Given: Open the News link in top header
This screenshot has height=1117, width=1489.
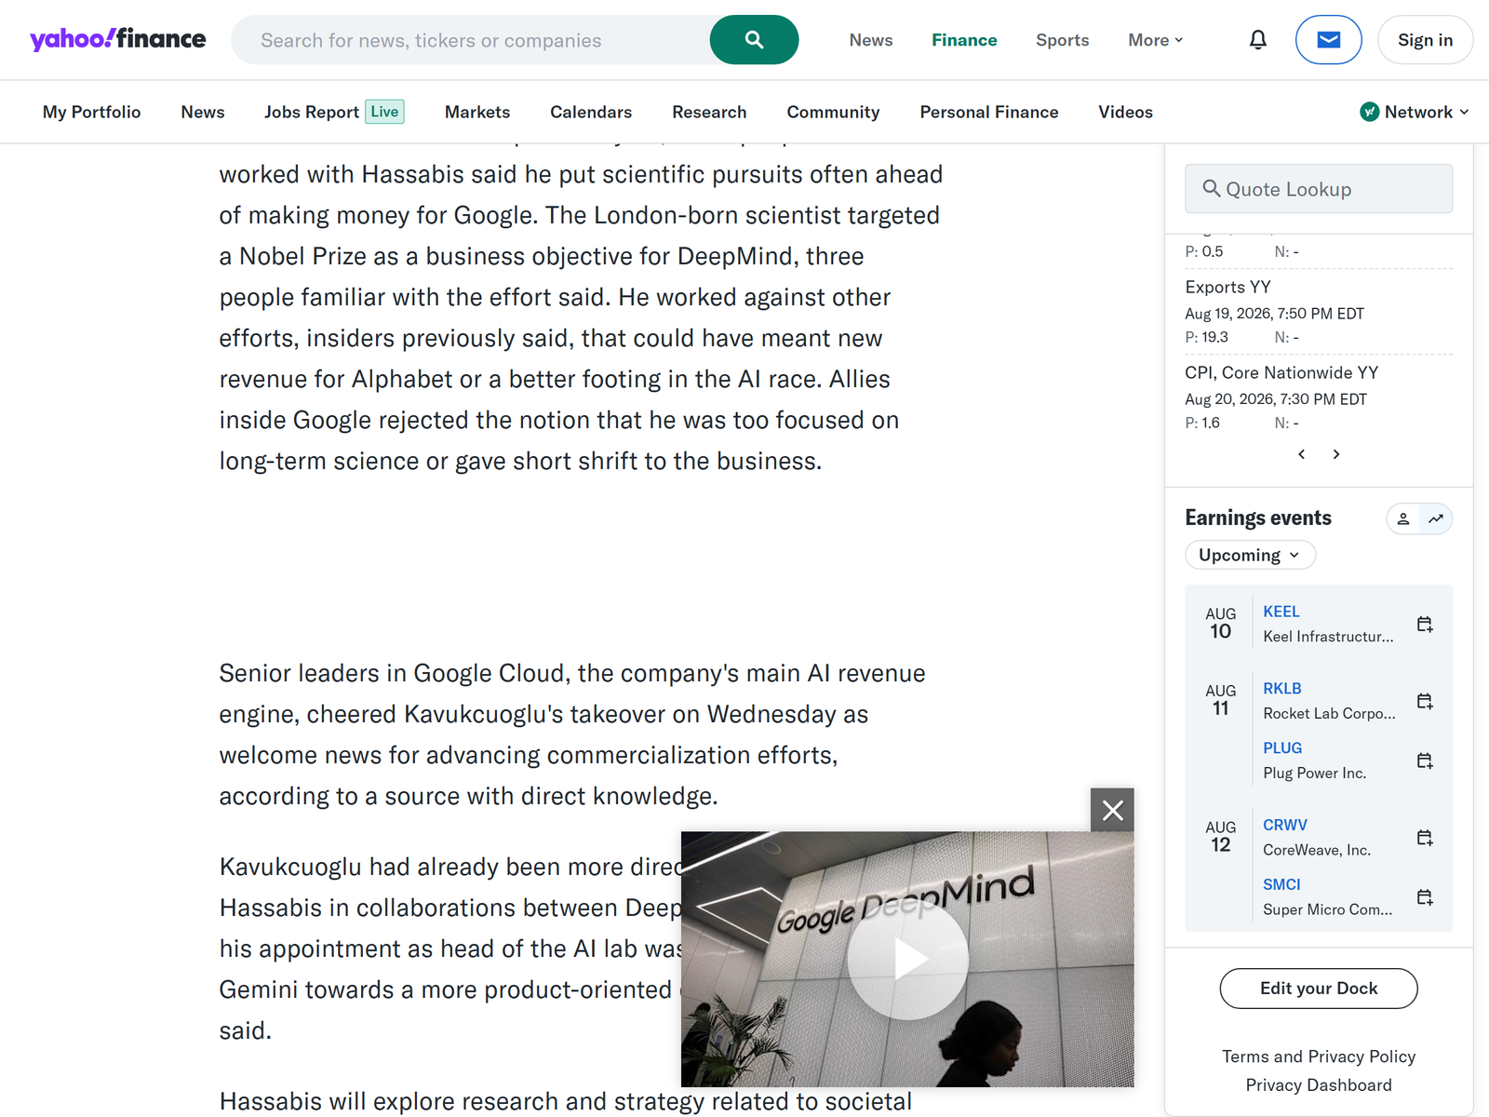Looking at the screenshot, I should 871,40.
